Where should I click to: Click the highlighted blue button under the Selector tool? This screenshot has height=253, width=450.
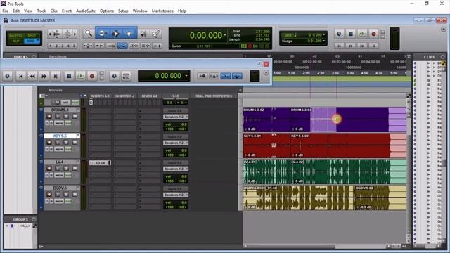click(x=122, y=46)
